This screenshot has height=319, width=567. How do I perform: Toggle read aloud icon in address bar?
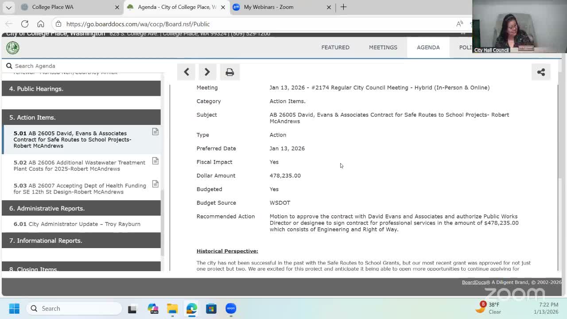coord(460,24)
